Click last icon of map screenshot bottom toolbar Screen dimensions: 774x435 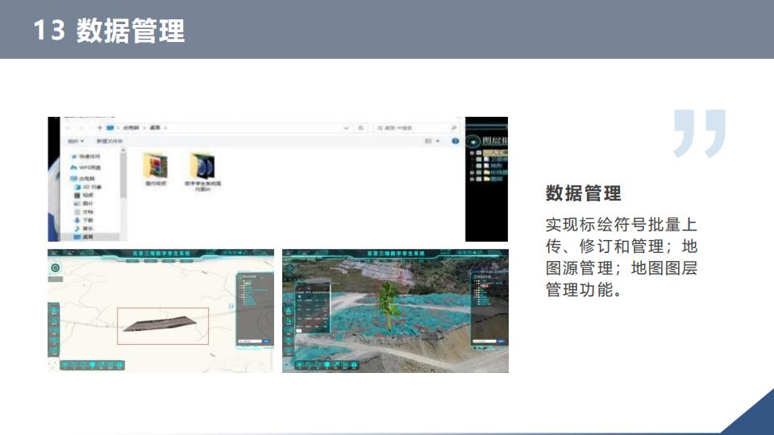119,364
